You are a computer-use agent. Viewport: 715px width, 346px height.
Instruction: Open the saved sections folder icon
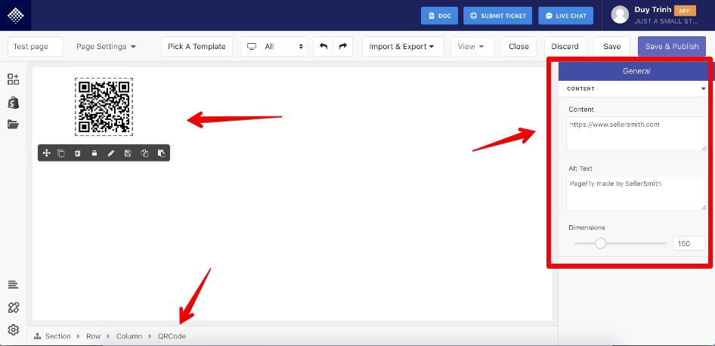[x=13, y=124]
